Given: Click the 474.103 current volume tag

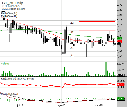Looking at the screenshot, I should (x=121, y=75).
